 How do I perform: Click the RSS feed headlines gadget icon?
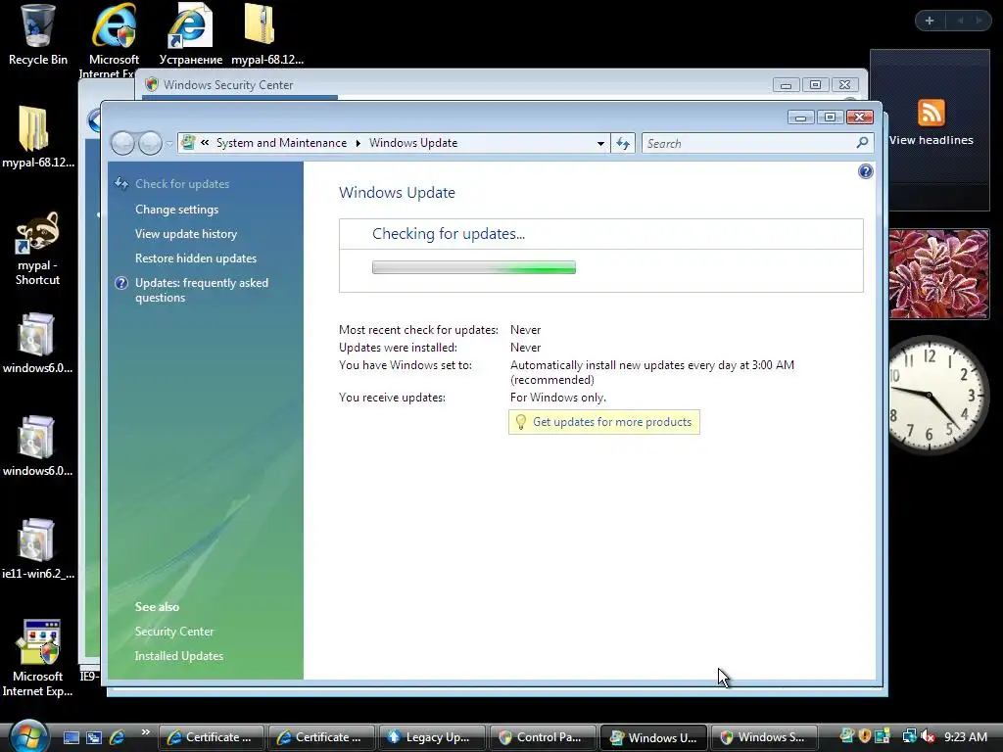point(931,114)
